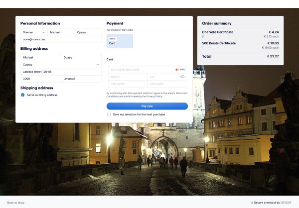This screenshot has width=299, height=208.
Task: Check Save my selection for next purchase
Action: pyautogui.click(x=109, y=114)
